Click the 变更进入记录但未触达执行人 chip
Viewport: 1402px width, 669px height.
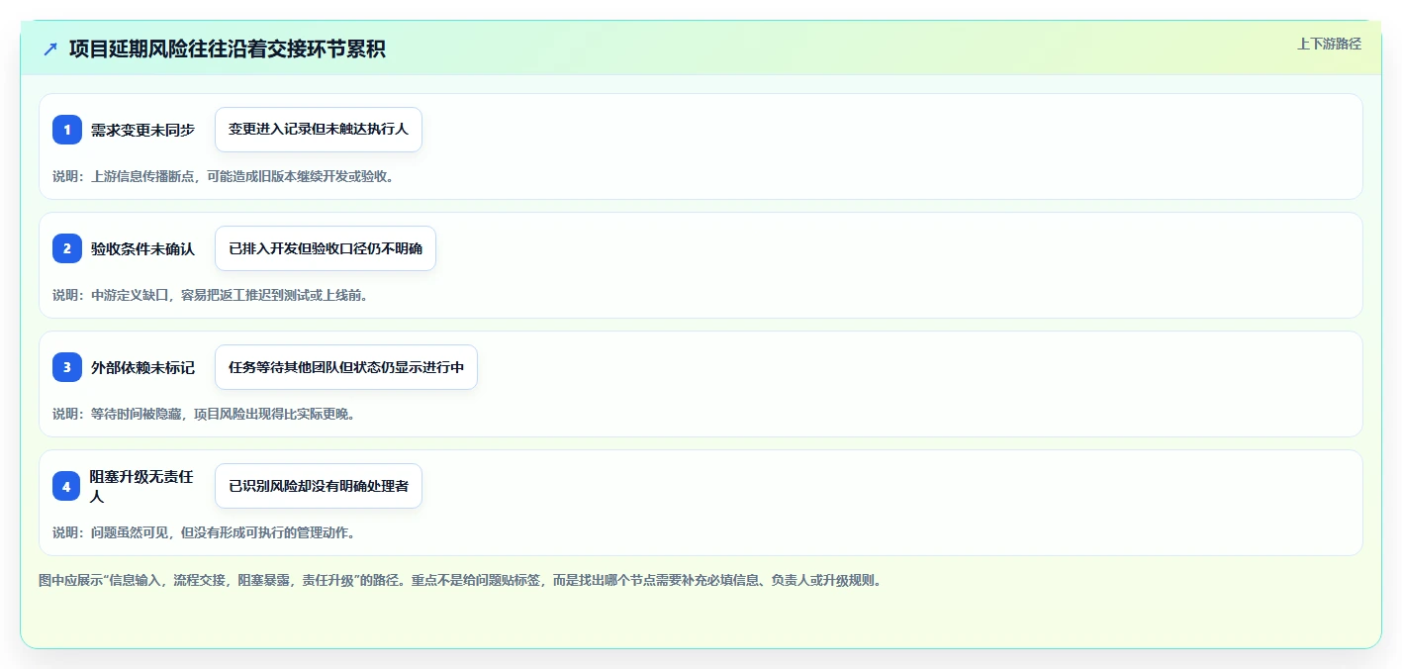[x=319, y=130]
